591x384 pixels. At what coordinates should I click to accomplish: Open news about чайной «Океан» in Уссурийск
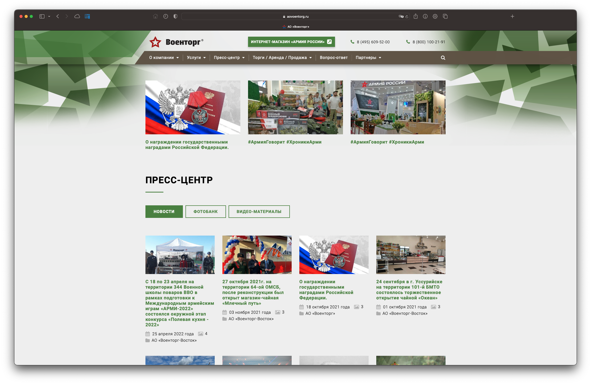[x=409, y=290]
